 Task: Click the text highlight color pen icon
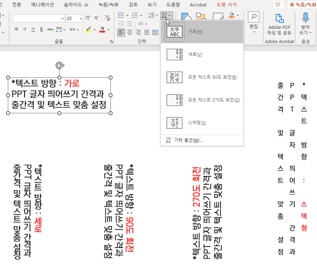point(88,30)
